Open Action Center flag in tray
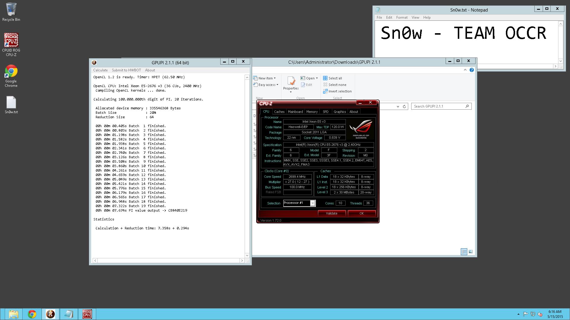This screenshot has height=320, width=570. pyautogui.click(x=525, y=314)
